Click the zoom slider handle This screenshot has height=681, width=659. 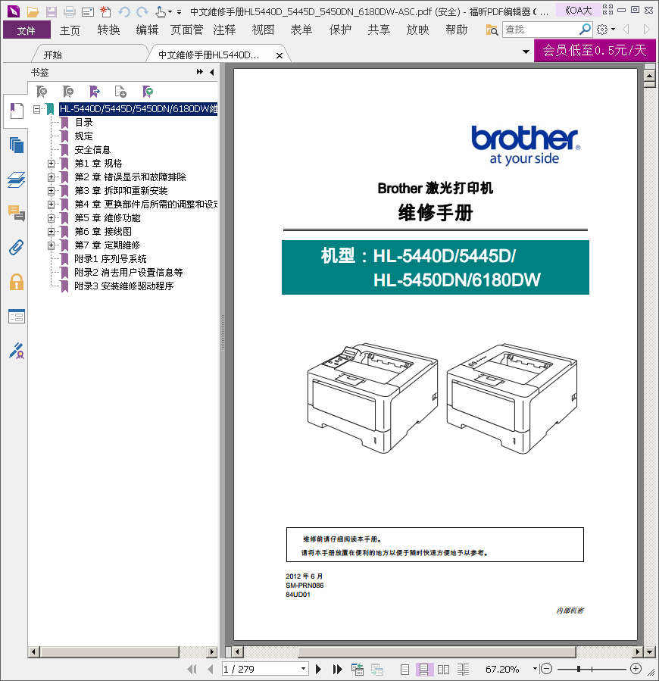click(579, 669)
